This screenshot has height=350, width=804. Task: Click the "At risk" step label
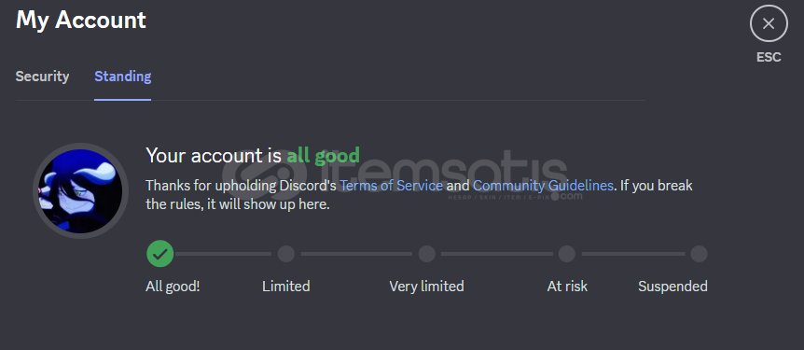tap(567, 286)
